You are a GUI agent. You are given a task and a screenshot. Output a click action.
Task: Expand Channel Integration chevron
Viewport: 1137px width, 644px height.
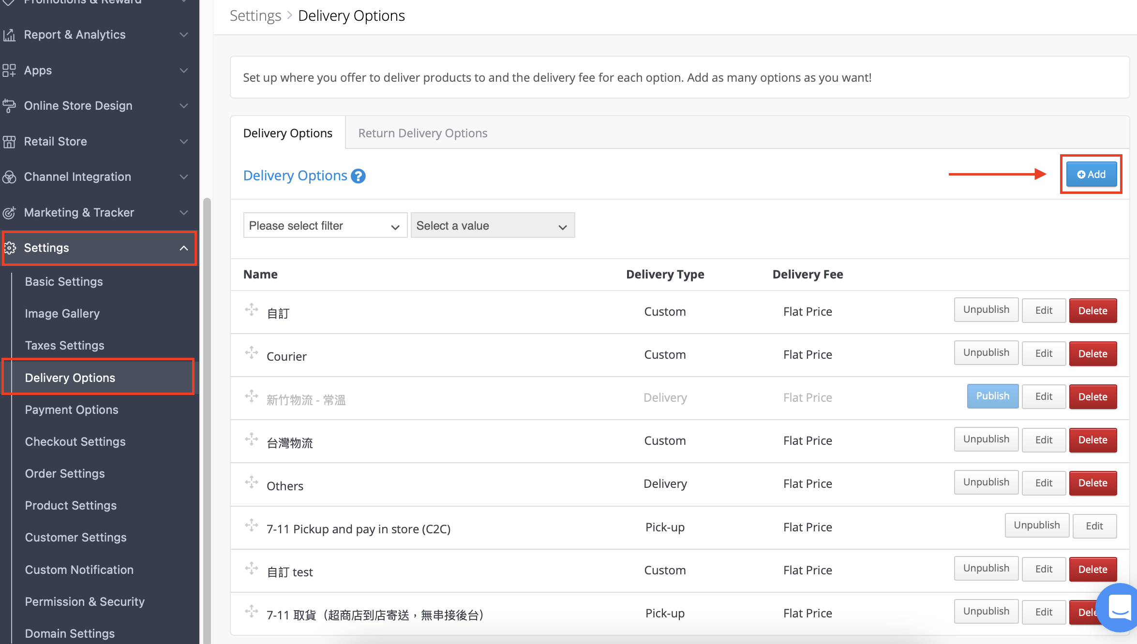(x=184, y=177)
